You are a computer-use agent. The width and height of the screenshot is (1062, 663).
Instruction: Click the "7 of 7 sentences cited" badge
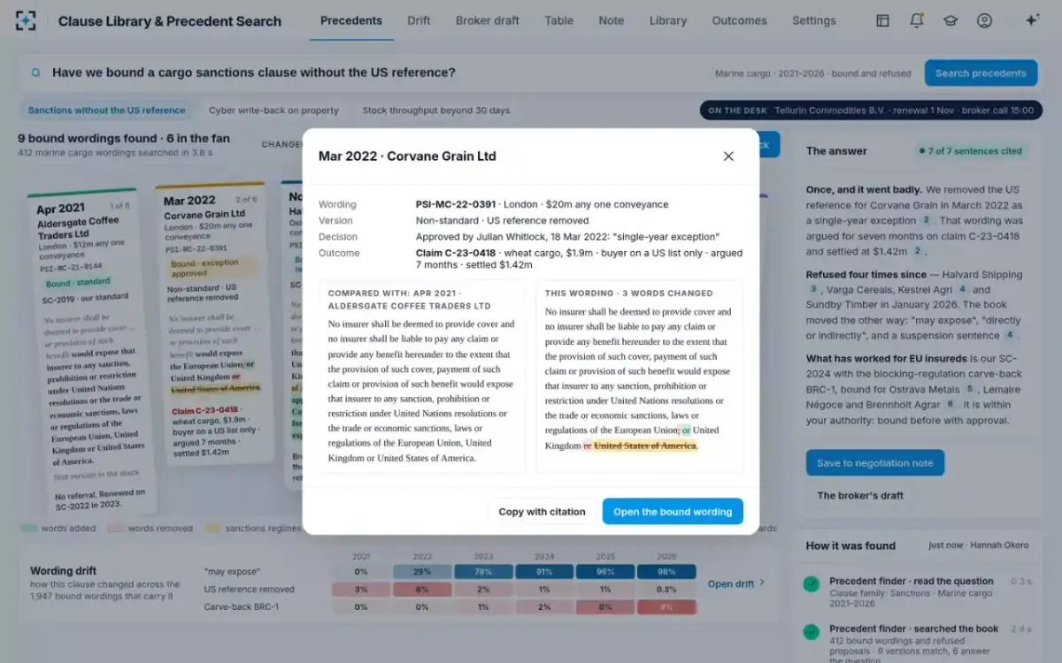(x=970, y=151)
